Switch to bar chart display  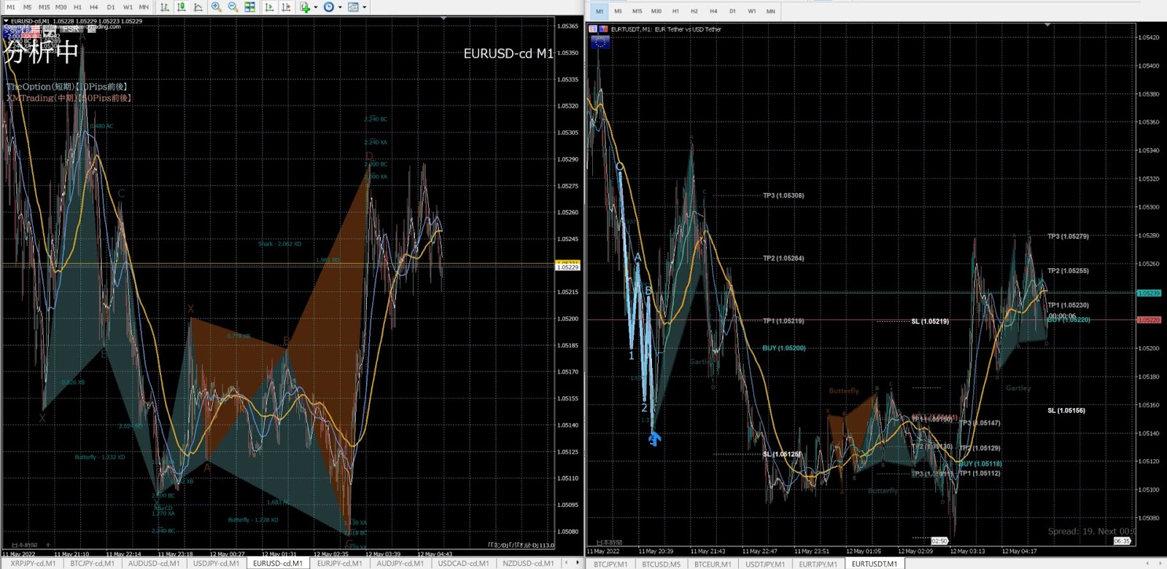(165, 7)
